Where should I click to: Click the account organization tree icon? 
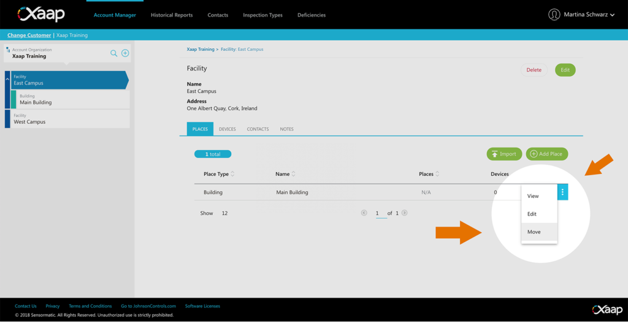8,50
